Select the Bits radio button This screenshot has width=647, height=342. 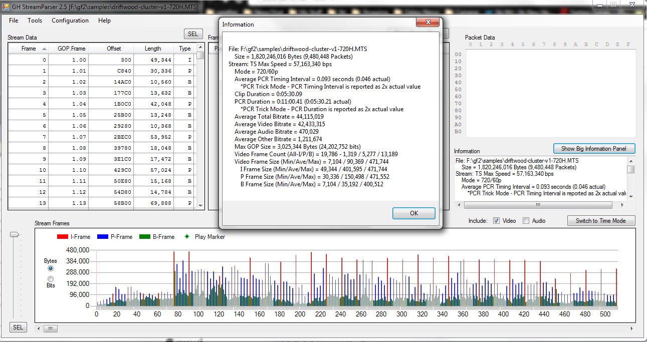[50, 279]
